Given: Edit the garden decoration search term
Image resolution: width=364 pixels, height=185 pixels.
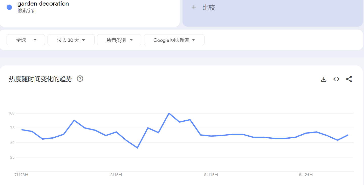Looking at the screenshot, I should (43, 4).
